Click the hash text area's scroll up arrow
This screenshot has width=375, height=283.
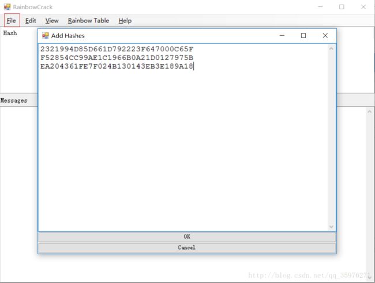(331, 48)
